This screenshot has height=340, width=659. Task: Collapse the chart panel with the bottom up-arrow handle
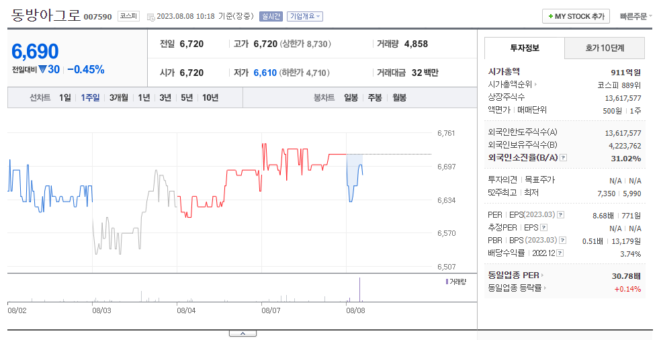pyautogui.click(x=243, y=334)
